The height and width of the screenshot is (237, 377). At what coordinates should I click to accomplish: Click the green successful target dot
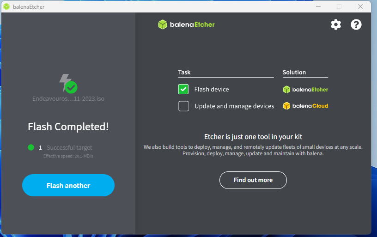click(x=31, y=147)
